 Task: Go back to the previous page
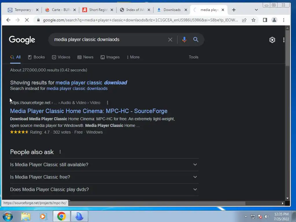pyautogui.click(x=8, y=20)
